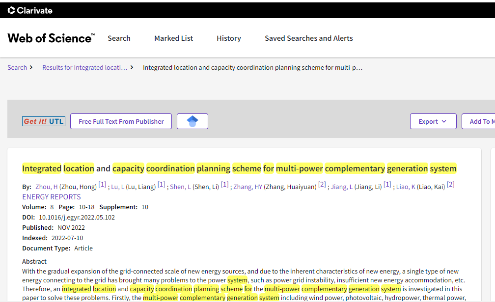Screen dimensions: 495x302
Task: Open the History menu item
Action: pos(229,38)
